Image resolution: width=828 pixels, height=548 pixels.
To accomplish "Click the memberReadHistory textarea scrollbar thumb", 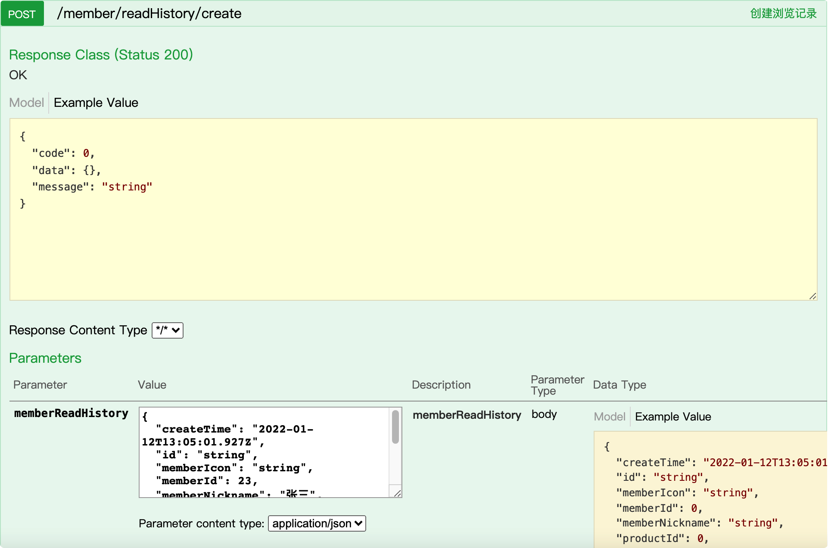I will click(x=395, y=427).
